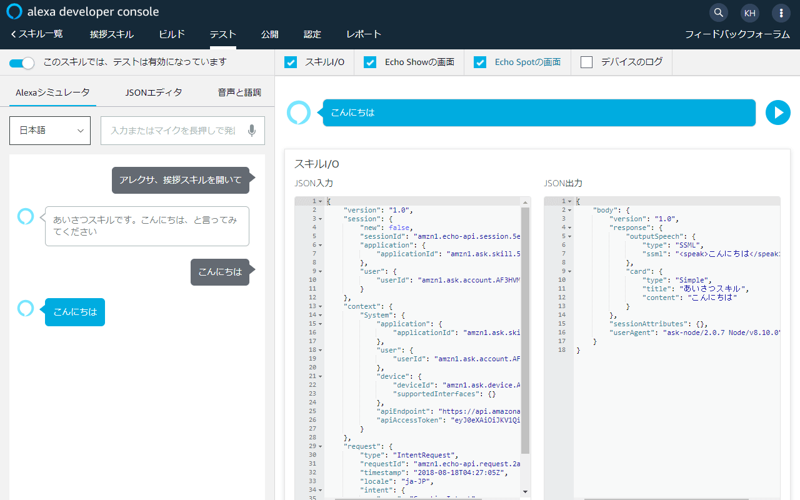This screenshot has width=800, height=500.
Task: Click the JSON input vertical scrollbar
Action: pos(526,331)
